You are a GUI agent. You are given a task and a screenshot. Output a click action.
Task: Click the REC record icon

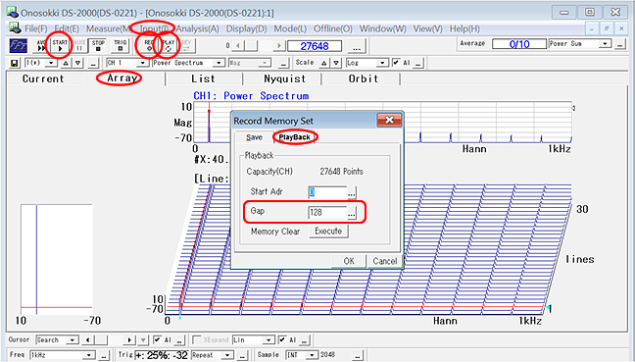(x=149, y=45)
